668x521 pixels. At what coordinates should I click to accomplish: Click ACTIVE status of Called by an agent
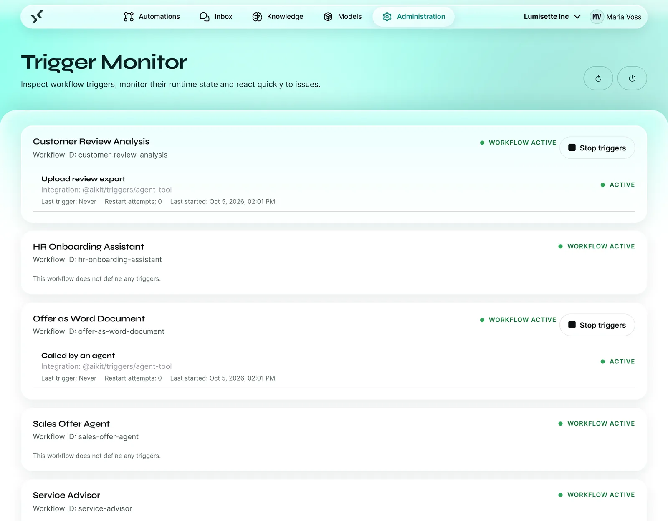(617, 362)
